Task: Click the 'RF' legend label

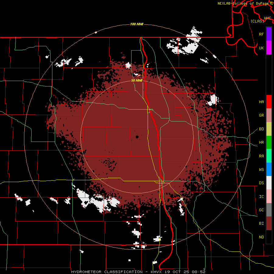Action: pyautogui.click(x=261, y=34)
